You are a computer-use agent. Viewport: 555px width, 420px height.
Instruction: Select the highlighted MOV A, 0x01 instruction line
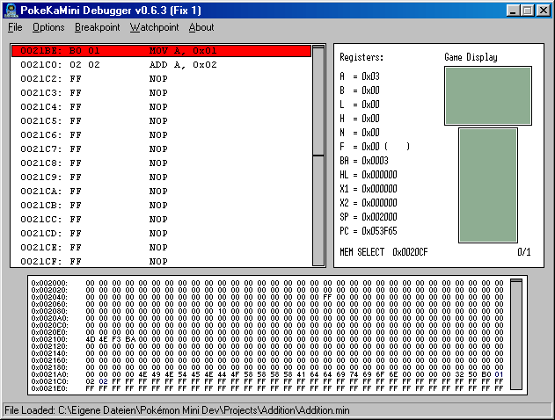(162, 51)
